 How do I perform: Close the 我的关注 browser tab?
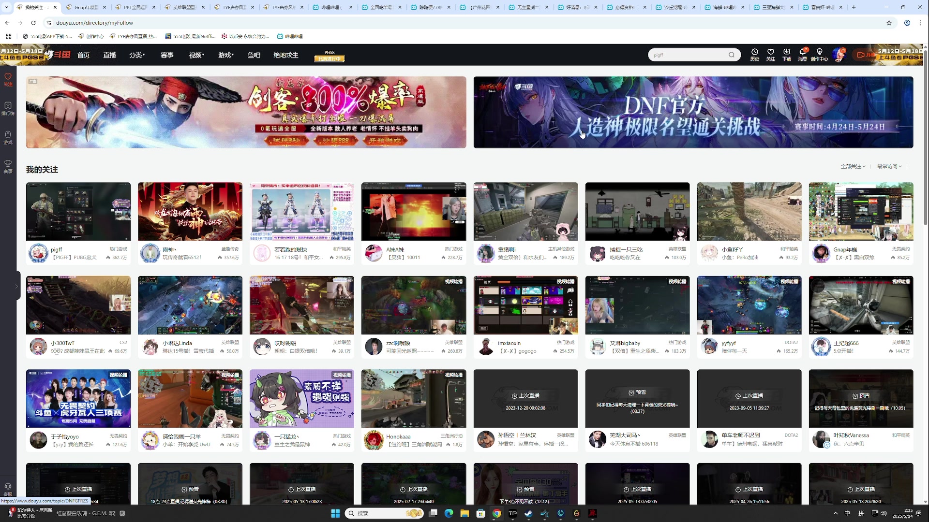55,7
